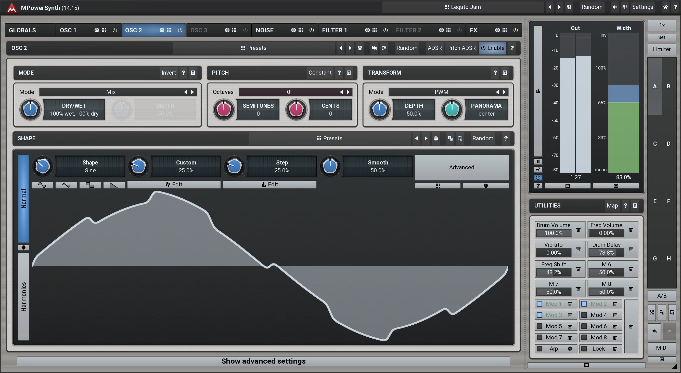Toggle the OSC 2 Enable button
This screenshot has height=373, width=681.
493,48
